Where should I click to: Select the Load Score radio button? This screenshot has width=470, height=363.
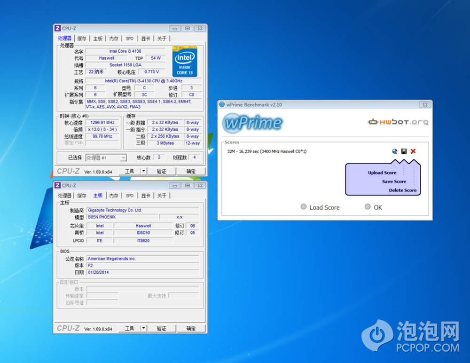pos(303,207)
